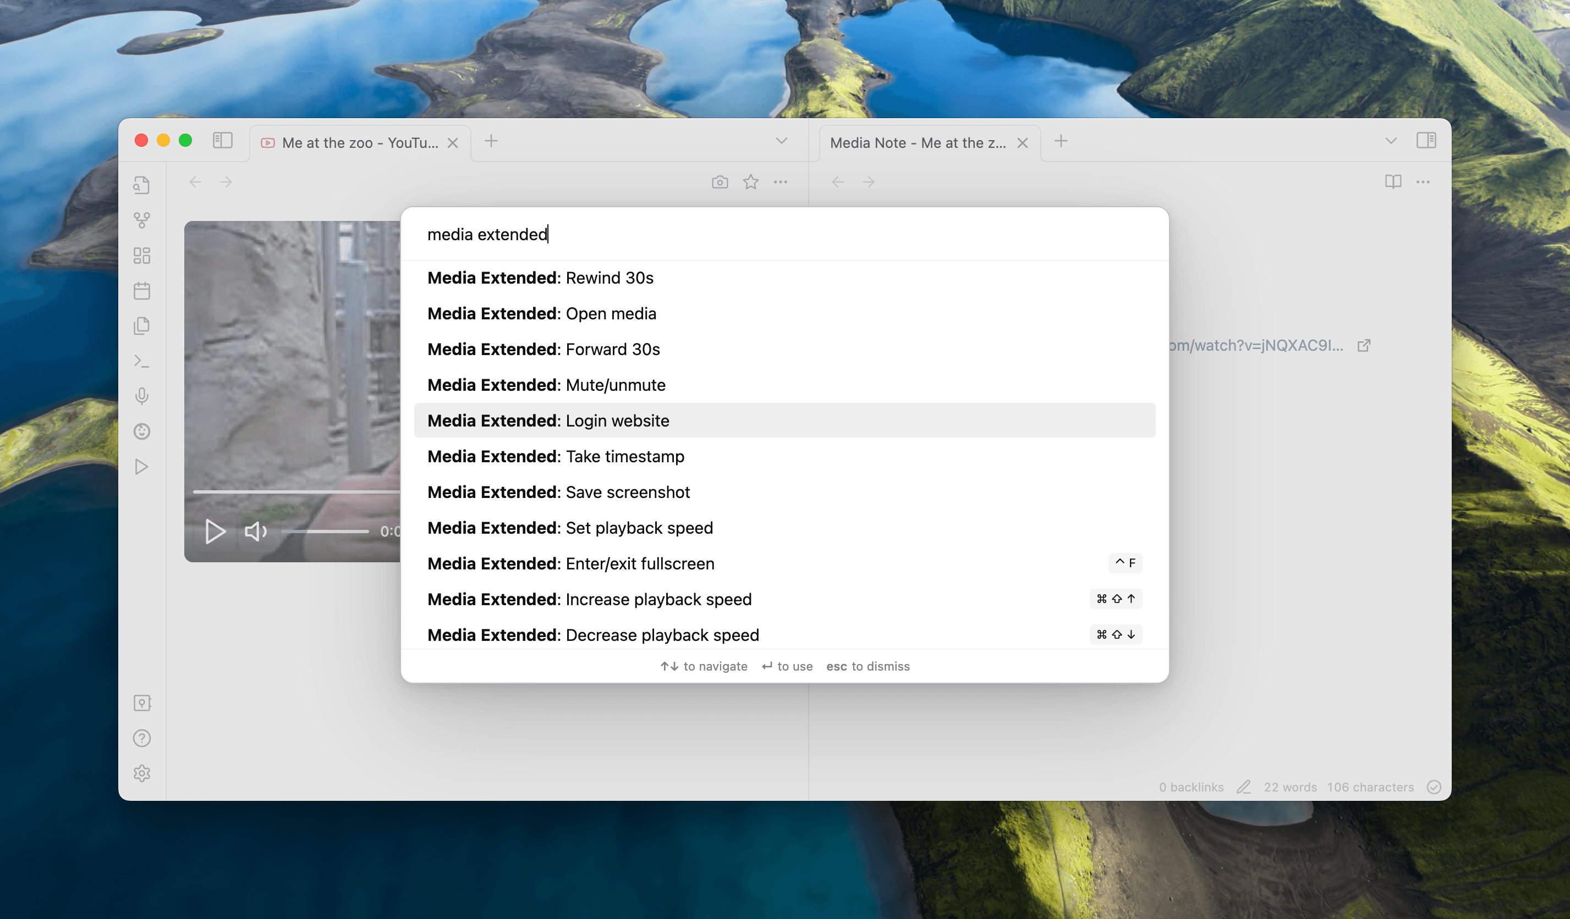Adjust the video volume slider

tap(325, 531)
